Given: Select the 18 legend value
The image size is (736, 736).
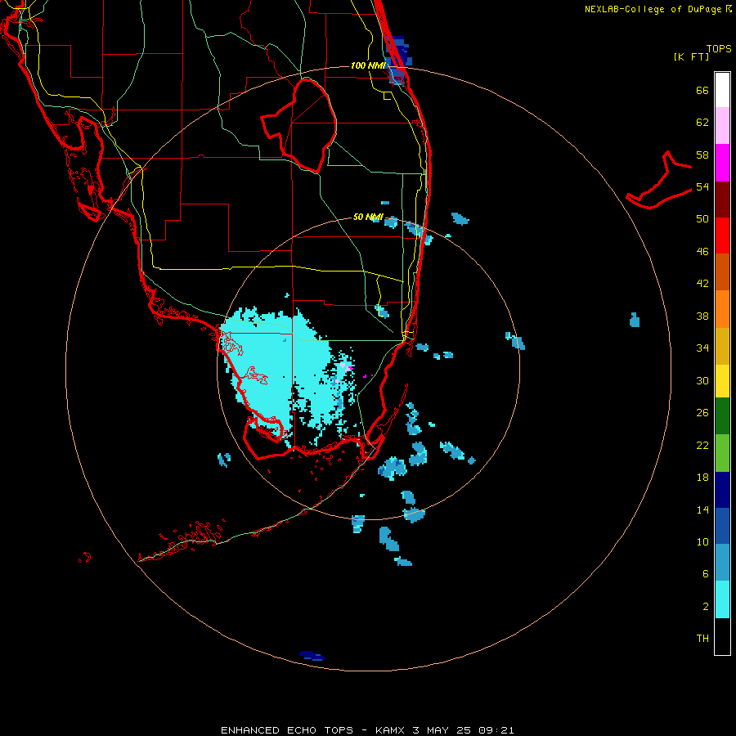Looking at the screenshot, I should pos(702,478).
